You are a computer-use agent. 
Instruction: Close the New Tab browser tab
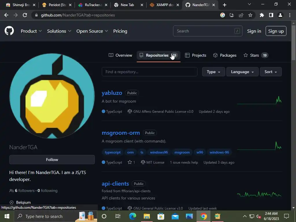[x=142, y=5]
